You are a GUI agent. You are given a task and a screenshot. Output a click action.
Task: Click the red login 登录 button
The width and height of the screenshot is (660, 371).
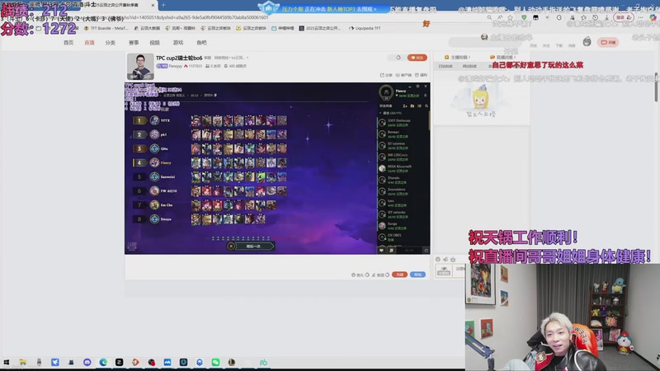tap(624, 17)
